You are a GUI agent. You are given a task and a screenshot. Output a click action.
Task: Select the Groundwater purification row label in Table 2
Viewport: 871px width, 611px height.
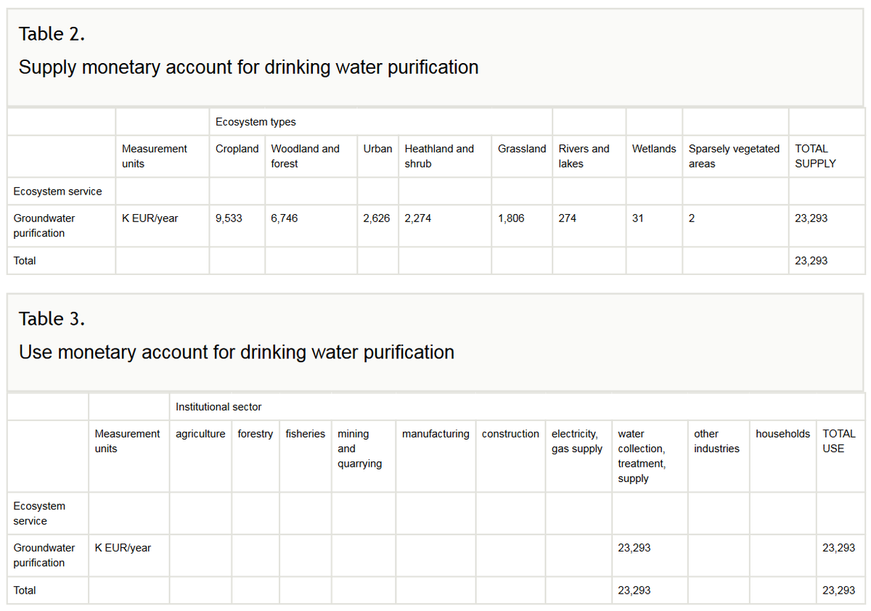pyautogui.click(x=44, y=226)
